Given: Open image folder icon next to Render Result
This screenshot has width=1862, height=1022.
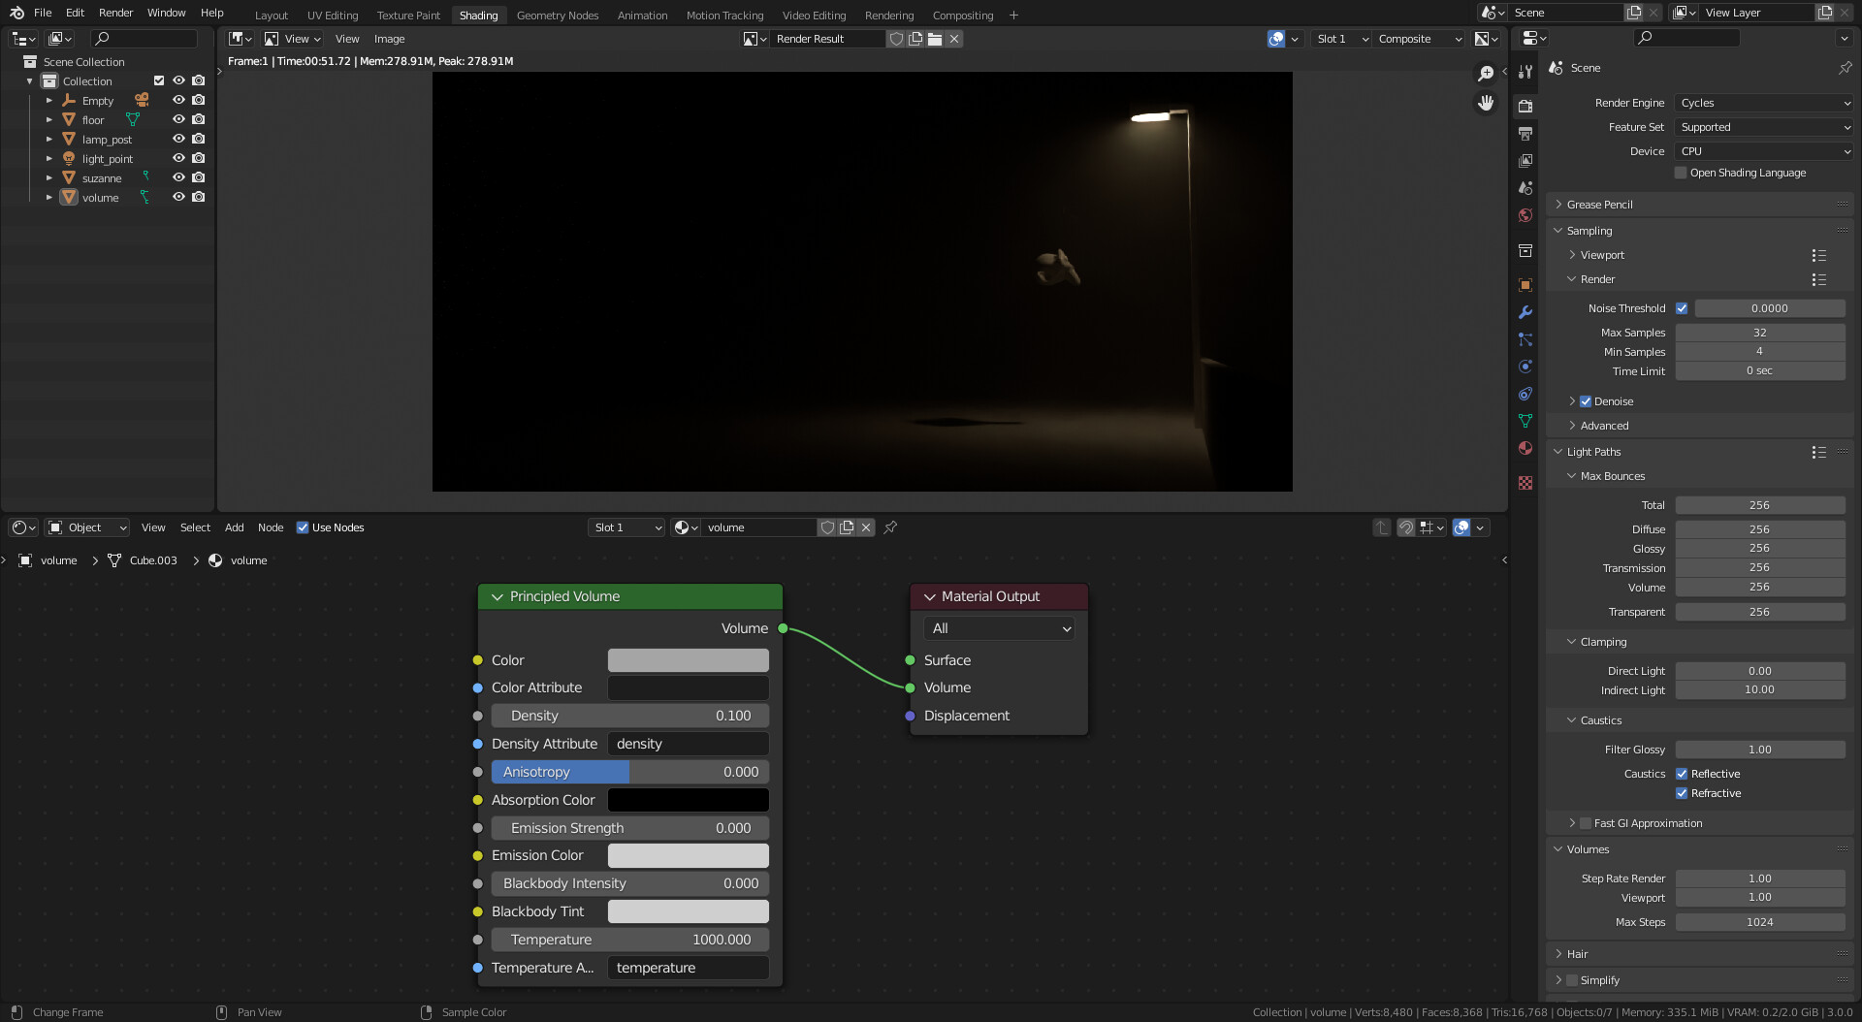Looking at the screenshot, I should (x=935, y=39).
